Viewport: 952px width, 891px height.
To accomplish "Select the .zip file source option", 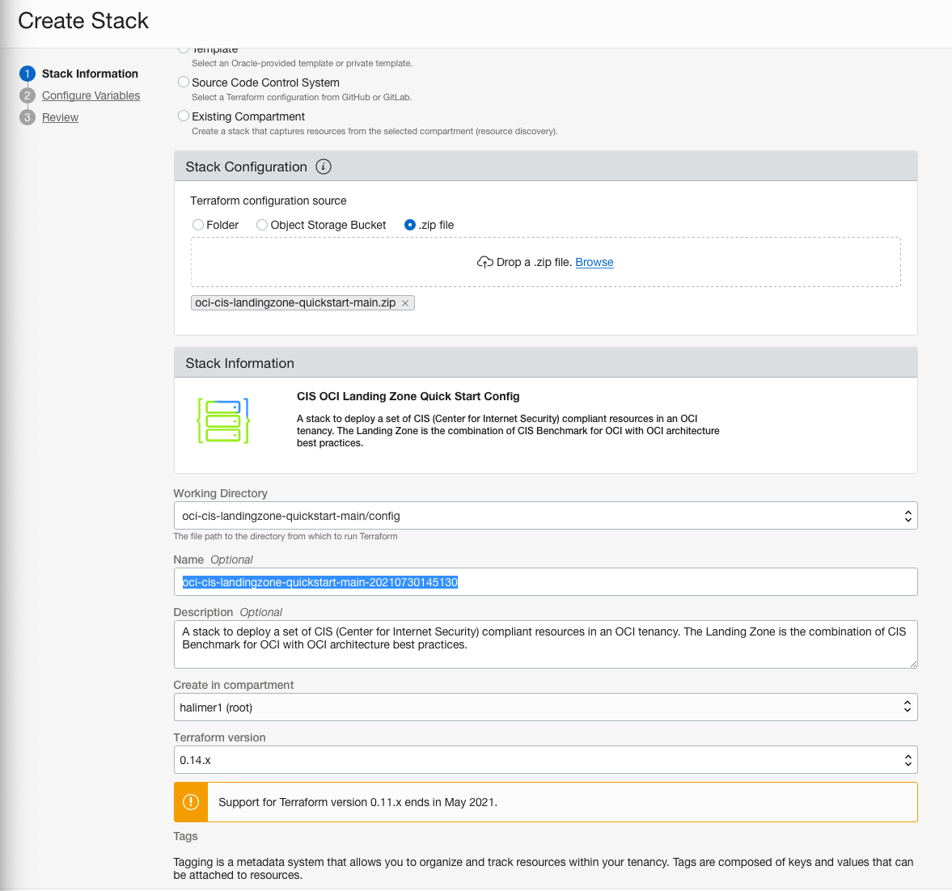I will (410, 225).
